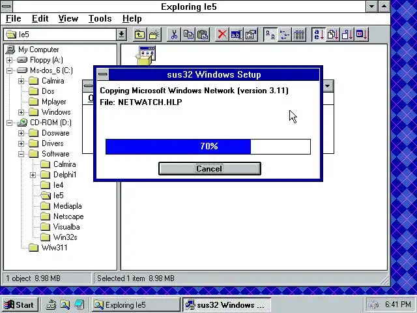Image resolution: width=417 pixels, height=313 pixels.
Task: Open the File menu
Action: click(x=13, y=19)
